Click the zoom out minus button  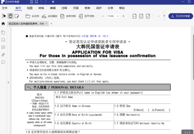tap(103, 16)
